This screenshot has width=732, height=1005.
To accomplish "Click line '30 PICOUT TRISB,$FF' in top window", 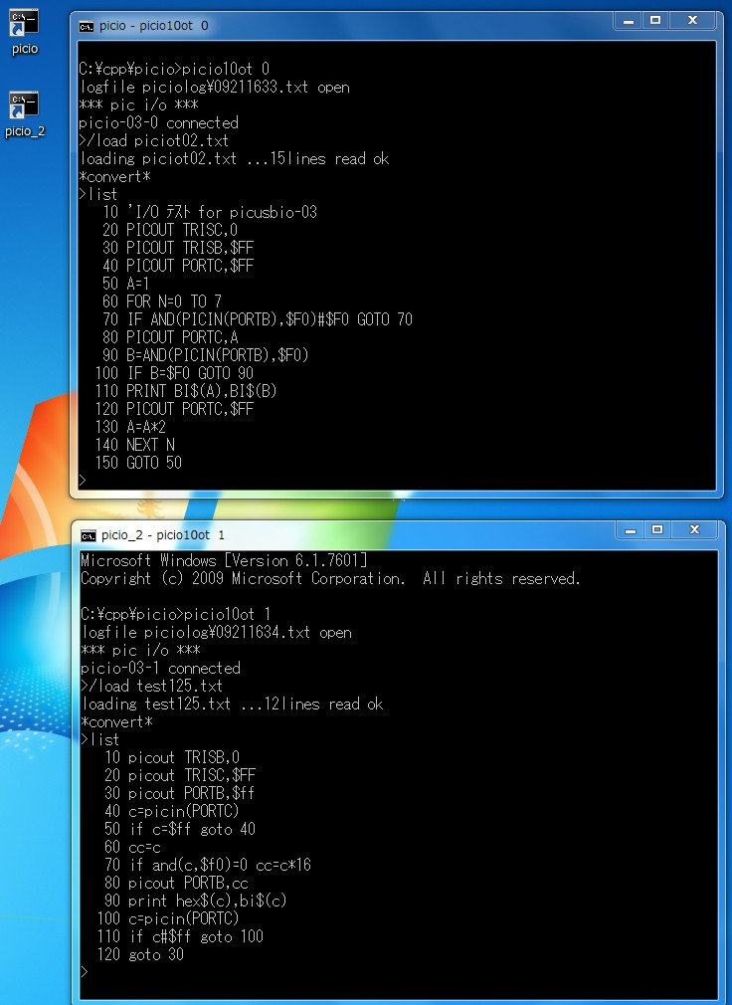I will 178,248.
